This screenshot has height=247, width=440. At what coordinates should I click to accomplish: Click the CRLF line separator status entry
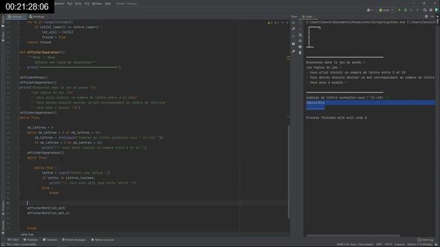click(379, 244)
